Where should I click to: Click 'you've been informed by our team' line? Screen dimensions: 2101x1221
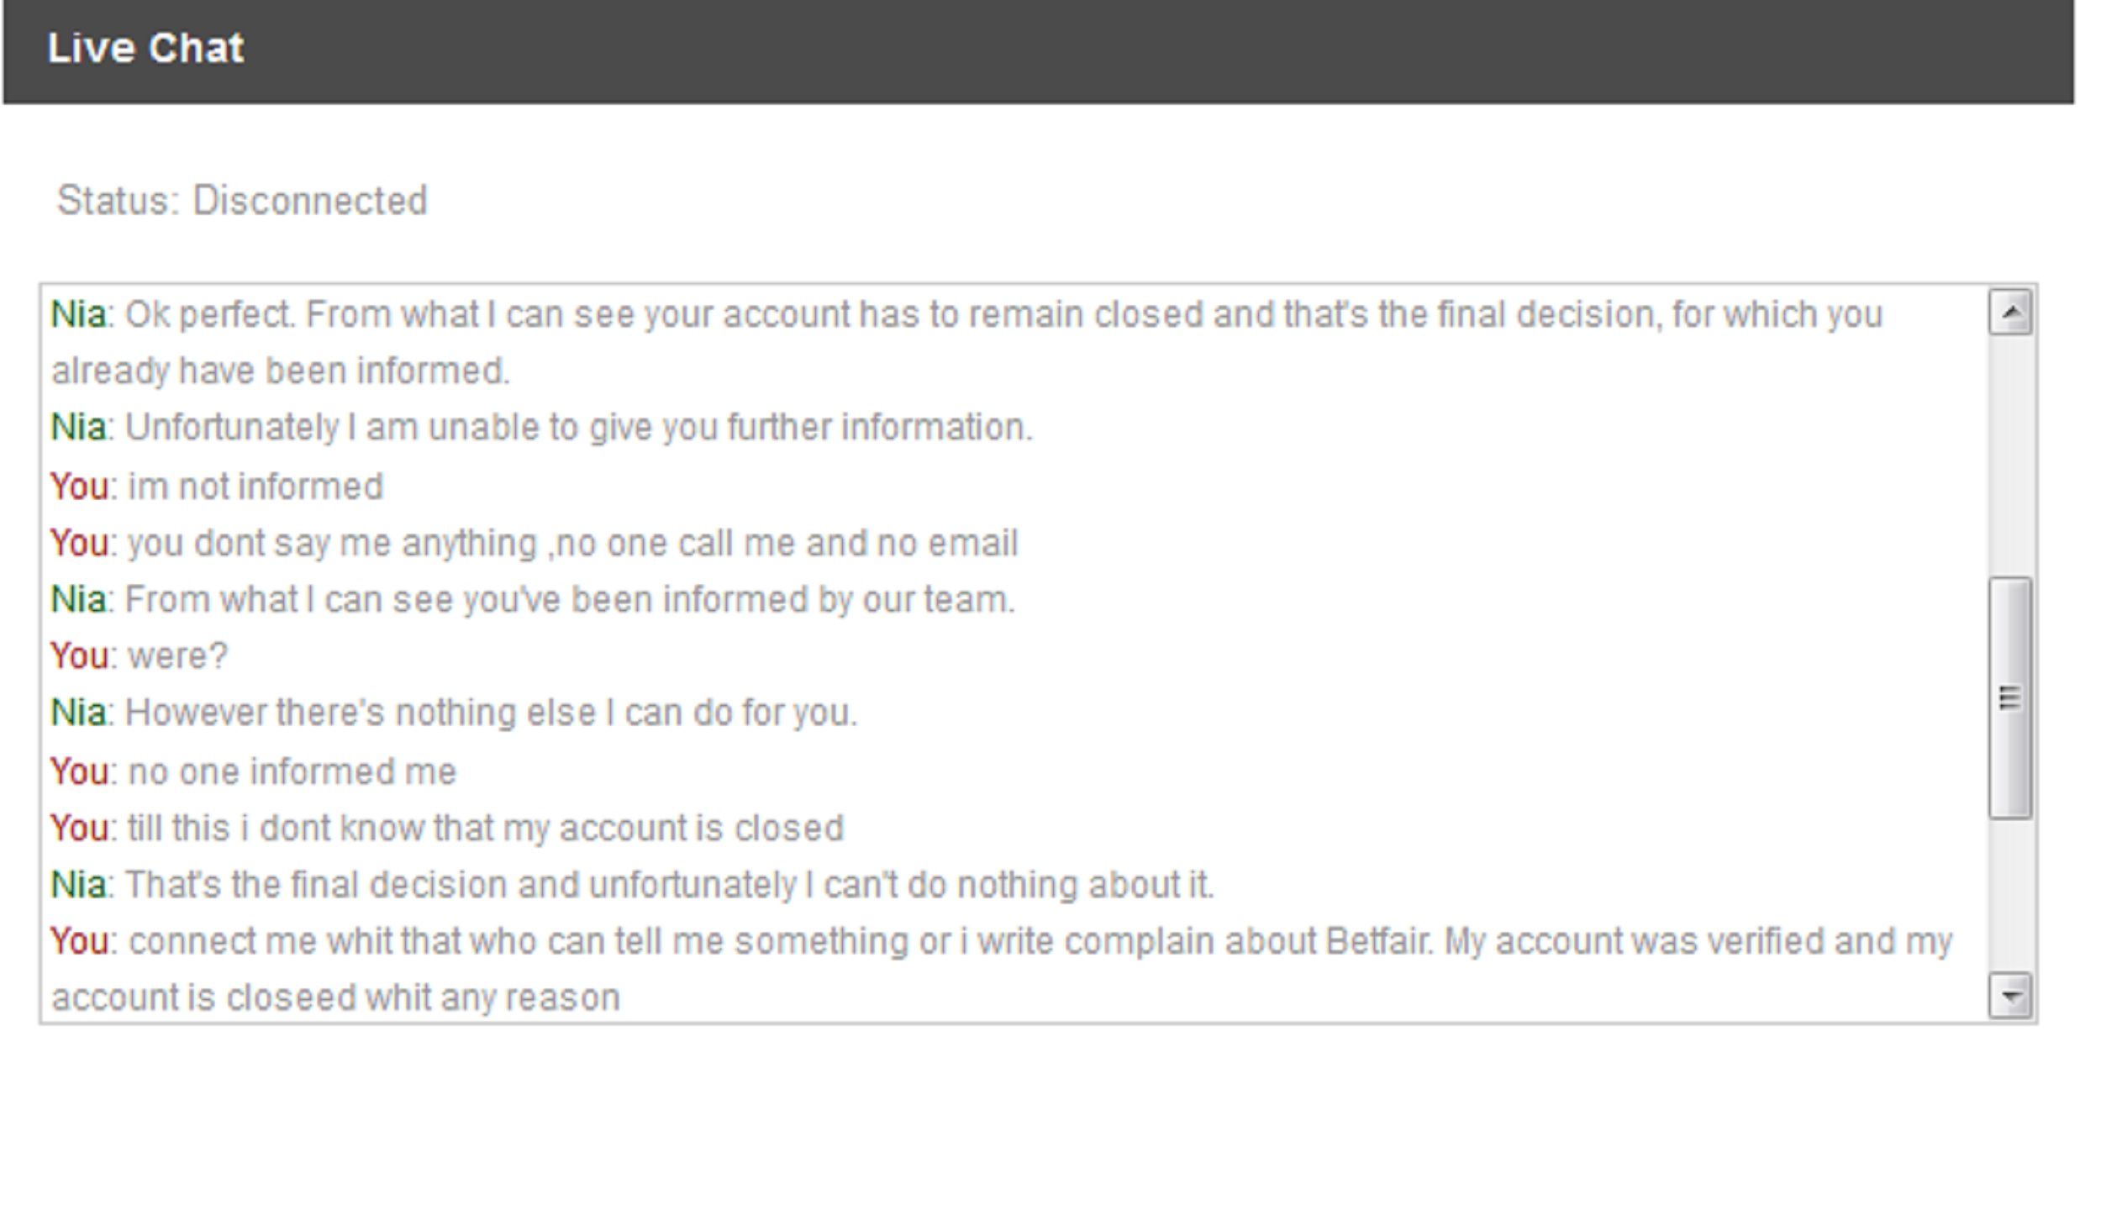533,600
